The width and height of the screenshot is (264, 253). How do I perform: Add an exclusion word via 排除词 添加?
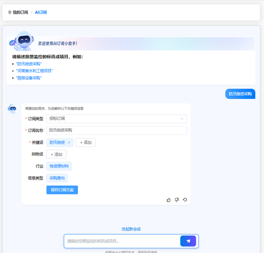point(56,154)
